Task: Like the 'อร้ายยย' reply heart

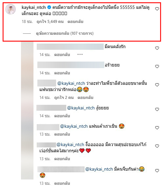Action: (x=157, y=66)
